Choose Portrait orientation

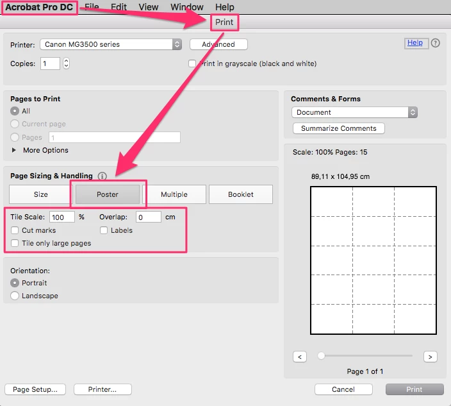pos(15,283)
